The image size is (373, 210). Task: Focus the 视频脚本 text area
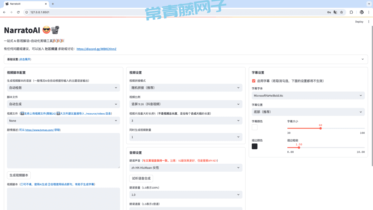(63, 199)
